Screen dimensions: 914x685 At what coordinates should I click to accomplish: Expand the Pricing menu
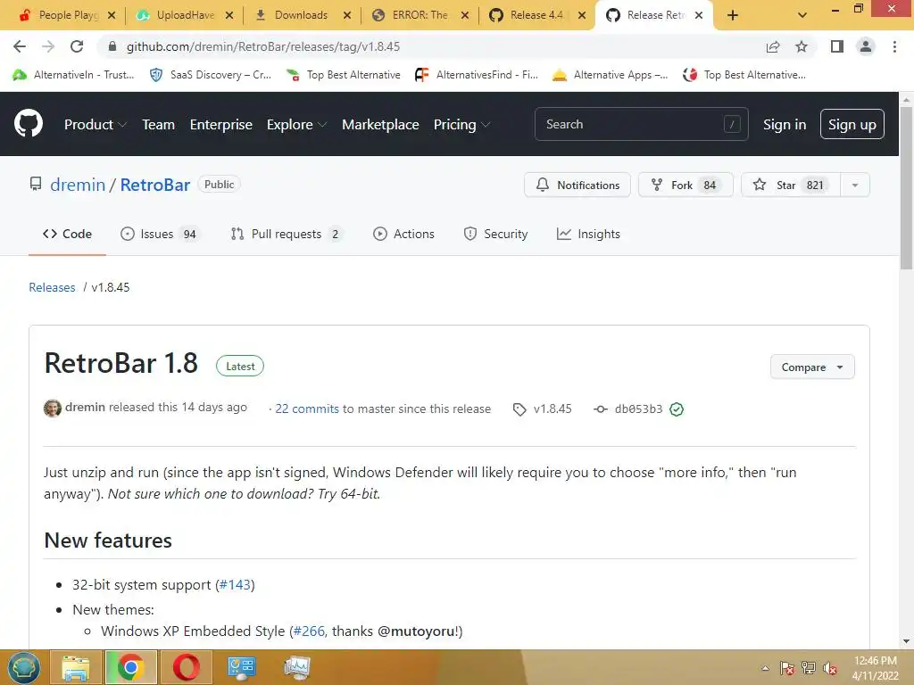tap(461, 124)
